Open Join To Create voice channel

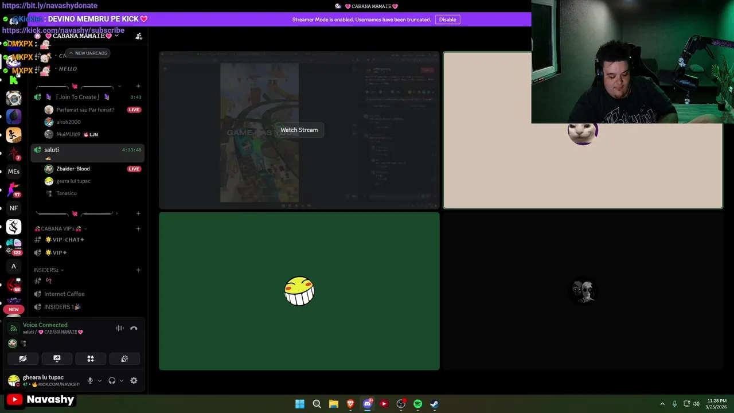(88, 97)
